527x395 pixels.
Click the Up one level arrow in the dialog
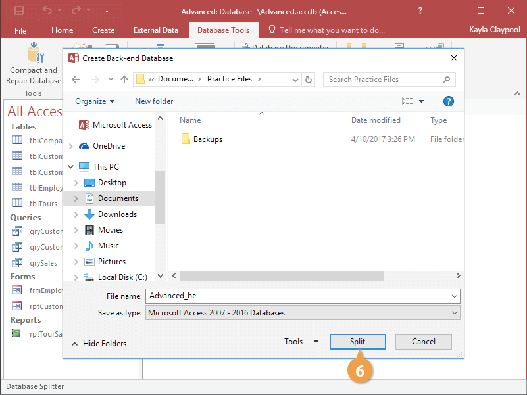pyautogui.click(x=124, y=80)
